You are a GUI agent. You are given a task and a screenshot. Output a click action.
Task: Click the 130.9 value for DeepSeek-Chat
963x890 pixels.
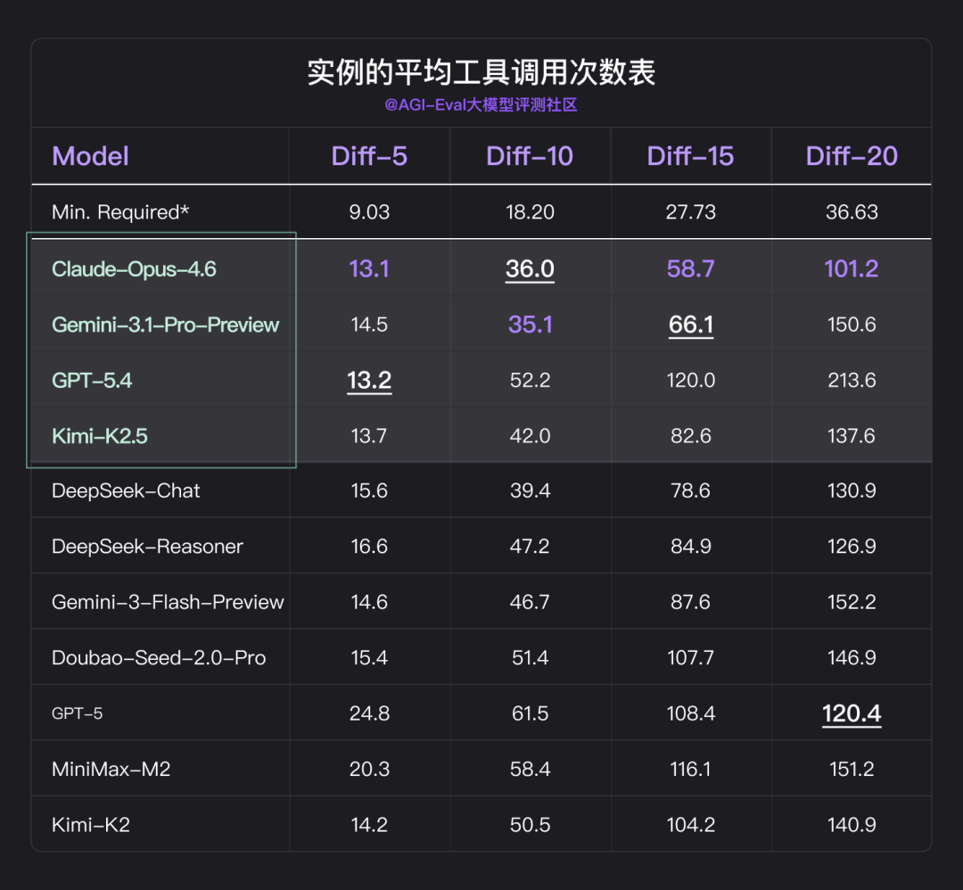click(852, 490)
